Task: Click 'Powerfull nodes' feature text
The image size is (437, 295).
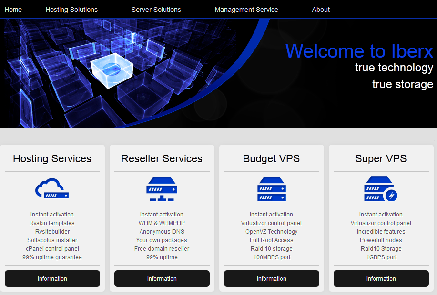Action: pos(381,240)
